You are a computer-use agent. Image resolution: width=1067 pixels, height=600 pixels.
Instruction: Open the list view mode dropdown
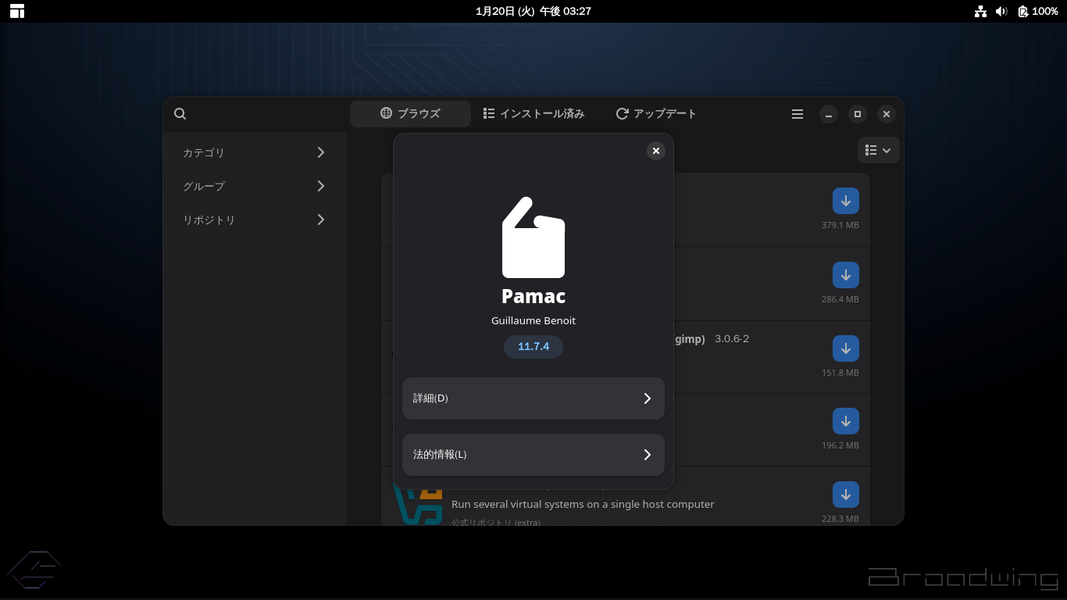[879, 150]
